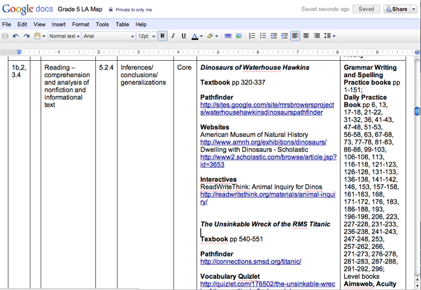Screen dimensions: 421x290
Task: Open the Format menu
Action: pyautogui.click(x=81, y=25)
